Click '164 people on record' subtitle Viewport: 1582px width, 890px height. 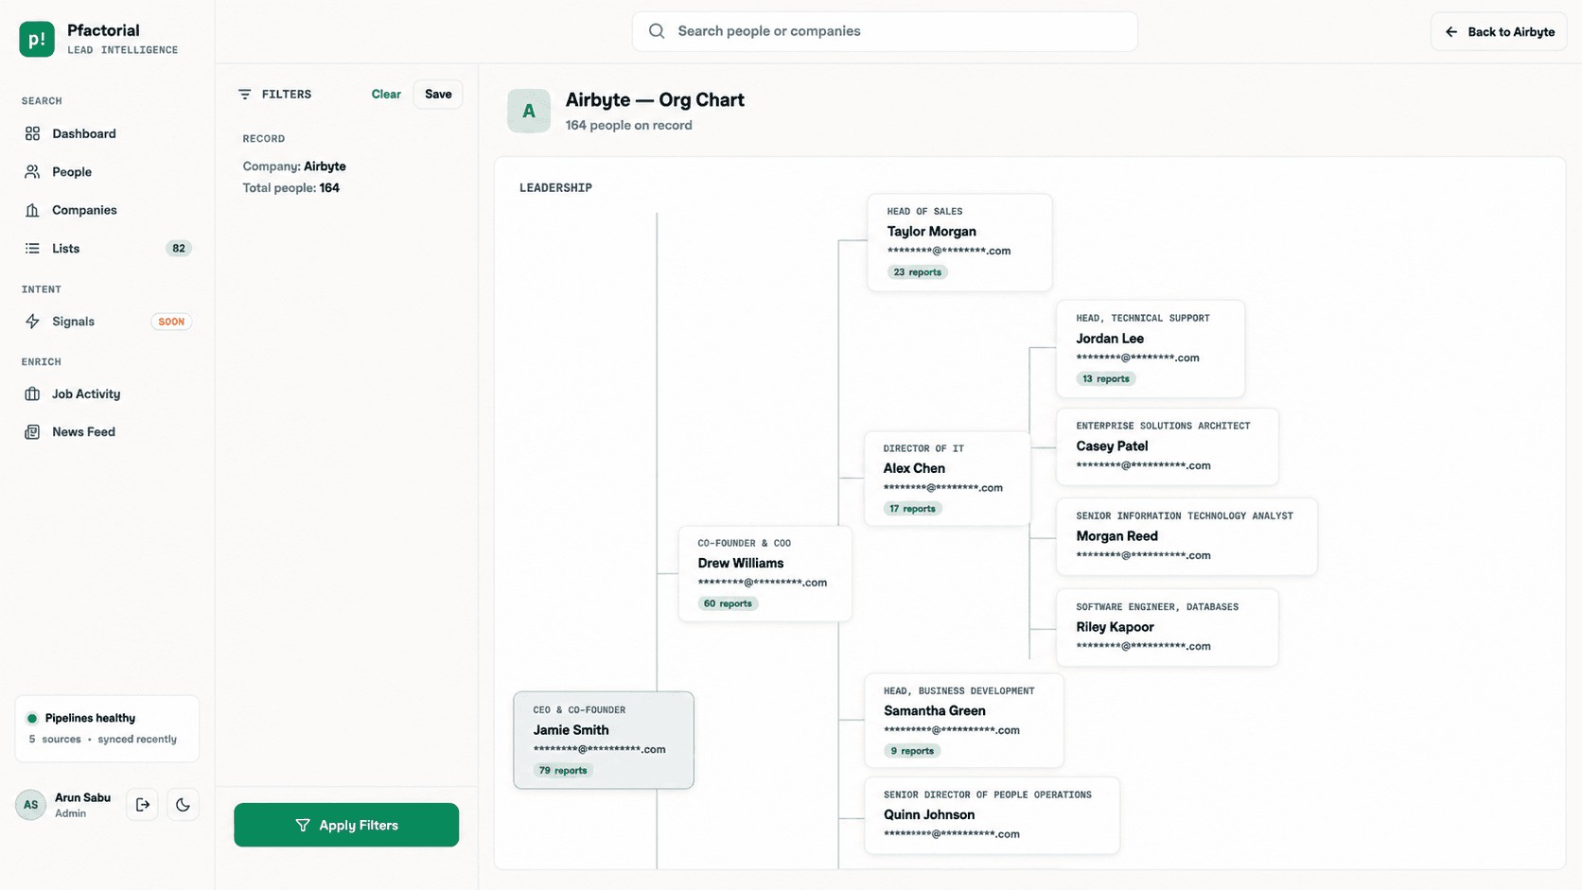tap(628, 126)
